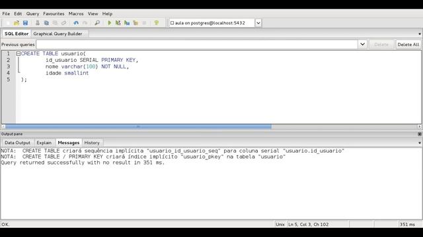Expand the Previous queries dropdown arrow
423x237 pixels.
pos(363,44)
